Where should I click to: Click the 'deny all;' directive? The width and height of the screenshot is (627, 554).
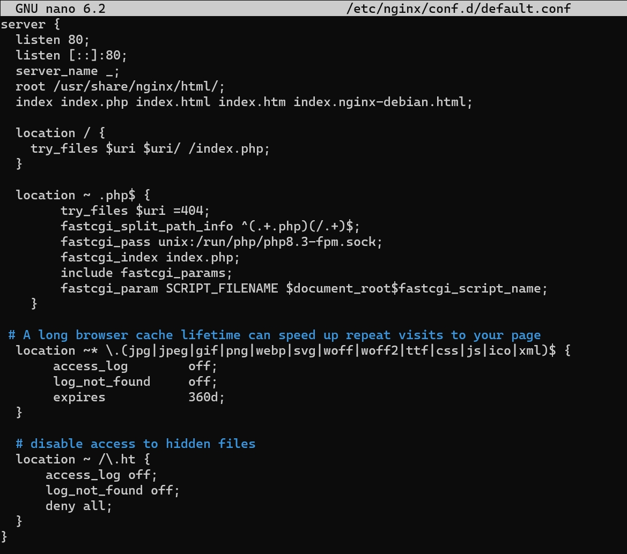(78, 506)
